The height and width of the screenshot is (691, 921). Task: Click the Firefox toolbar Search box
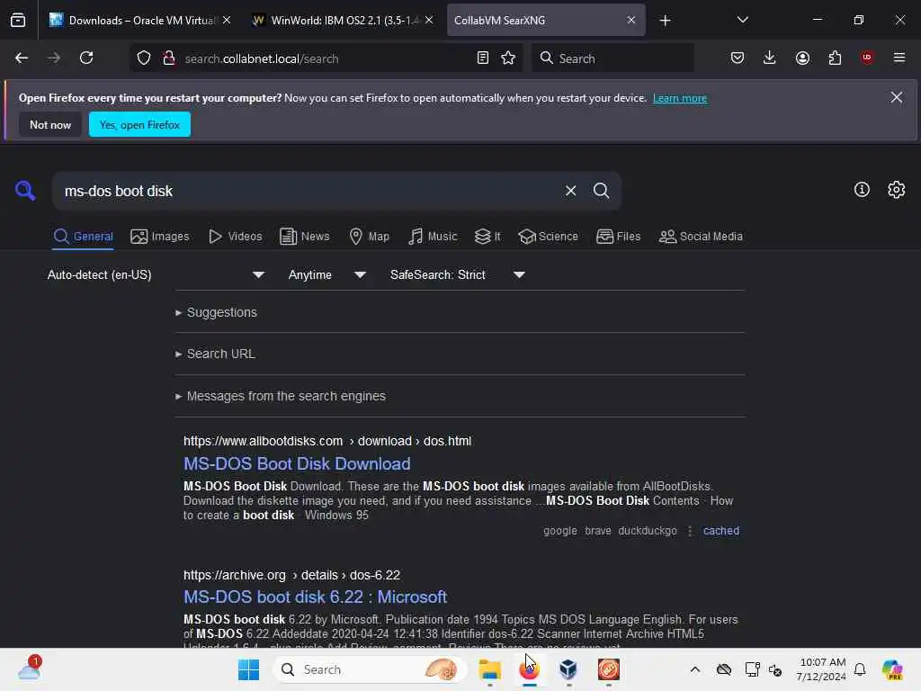pyautogui.click(x=613, y=58)
